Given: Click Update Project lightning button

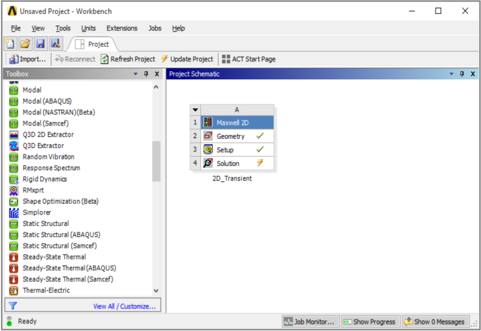Looking at the screenshot, I should tap(187, 59).
